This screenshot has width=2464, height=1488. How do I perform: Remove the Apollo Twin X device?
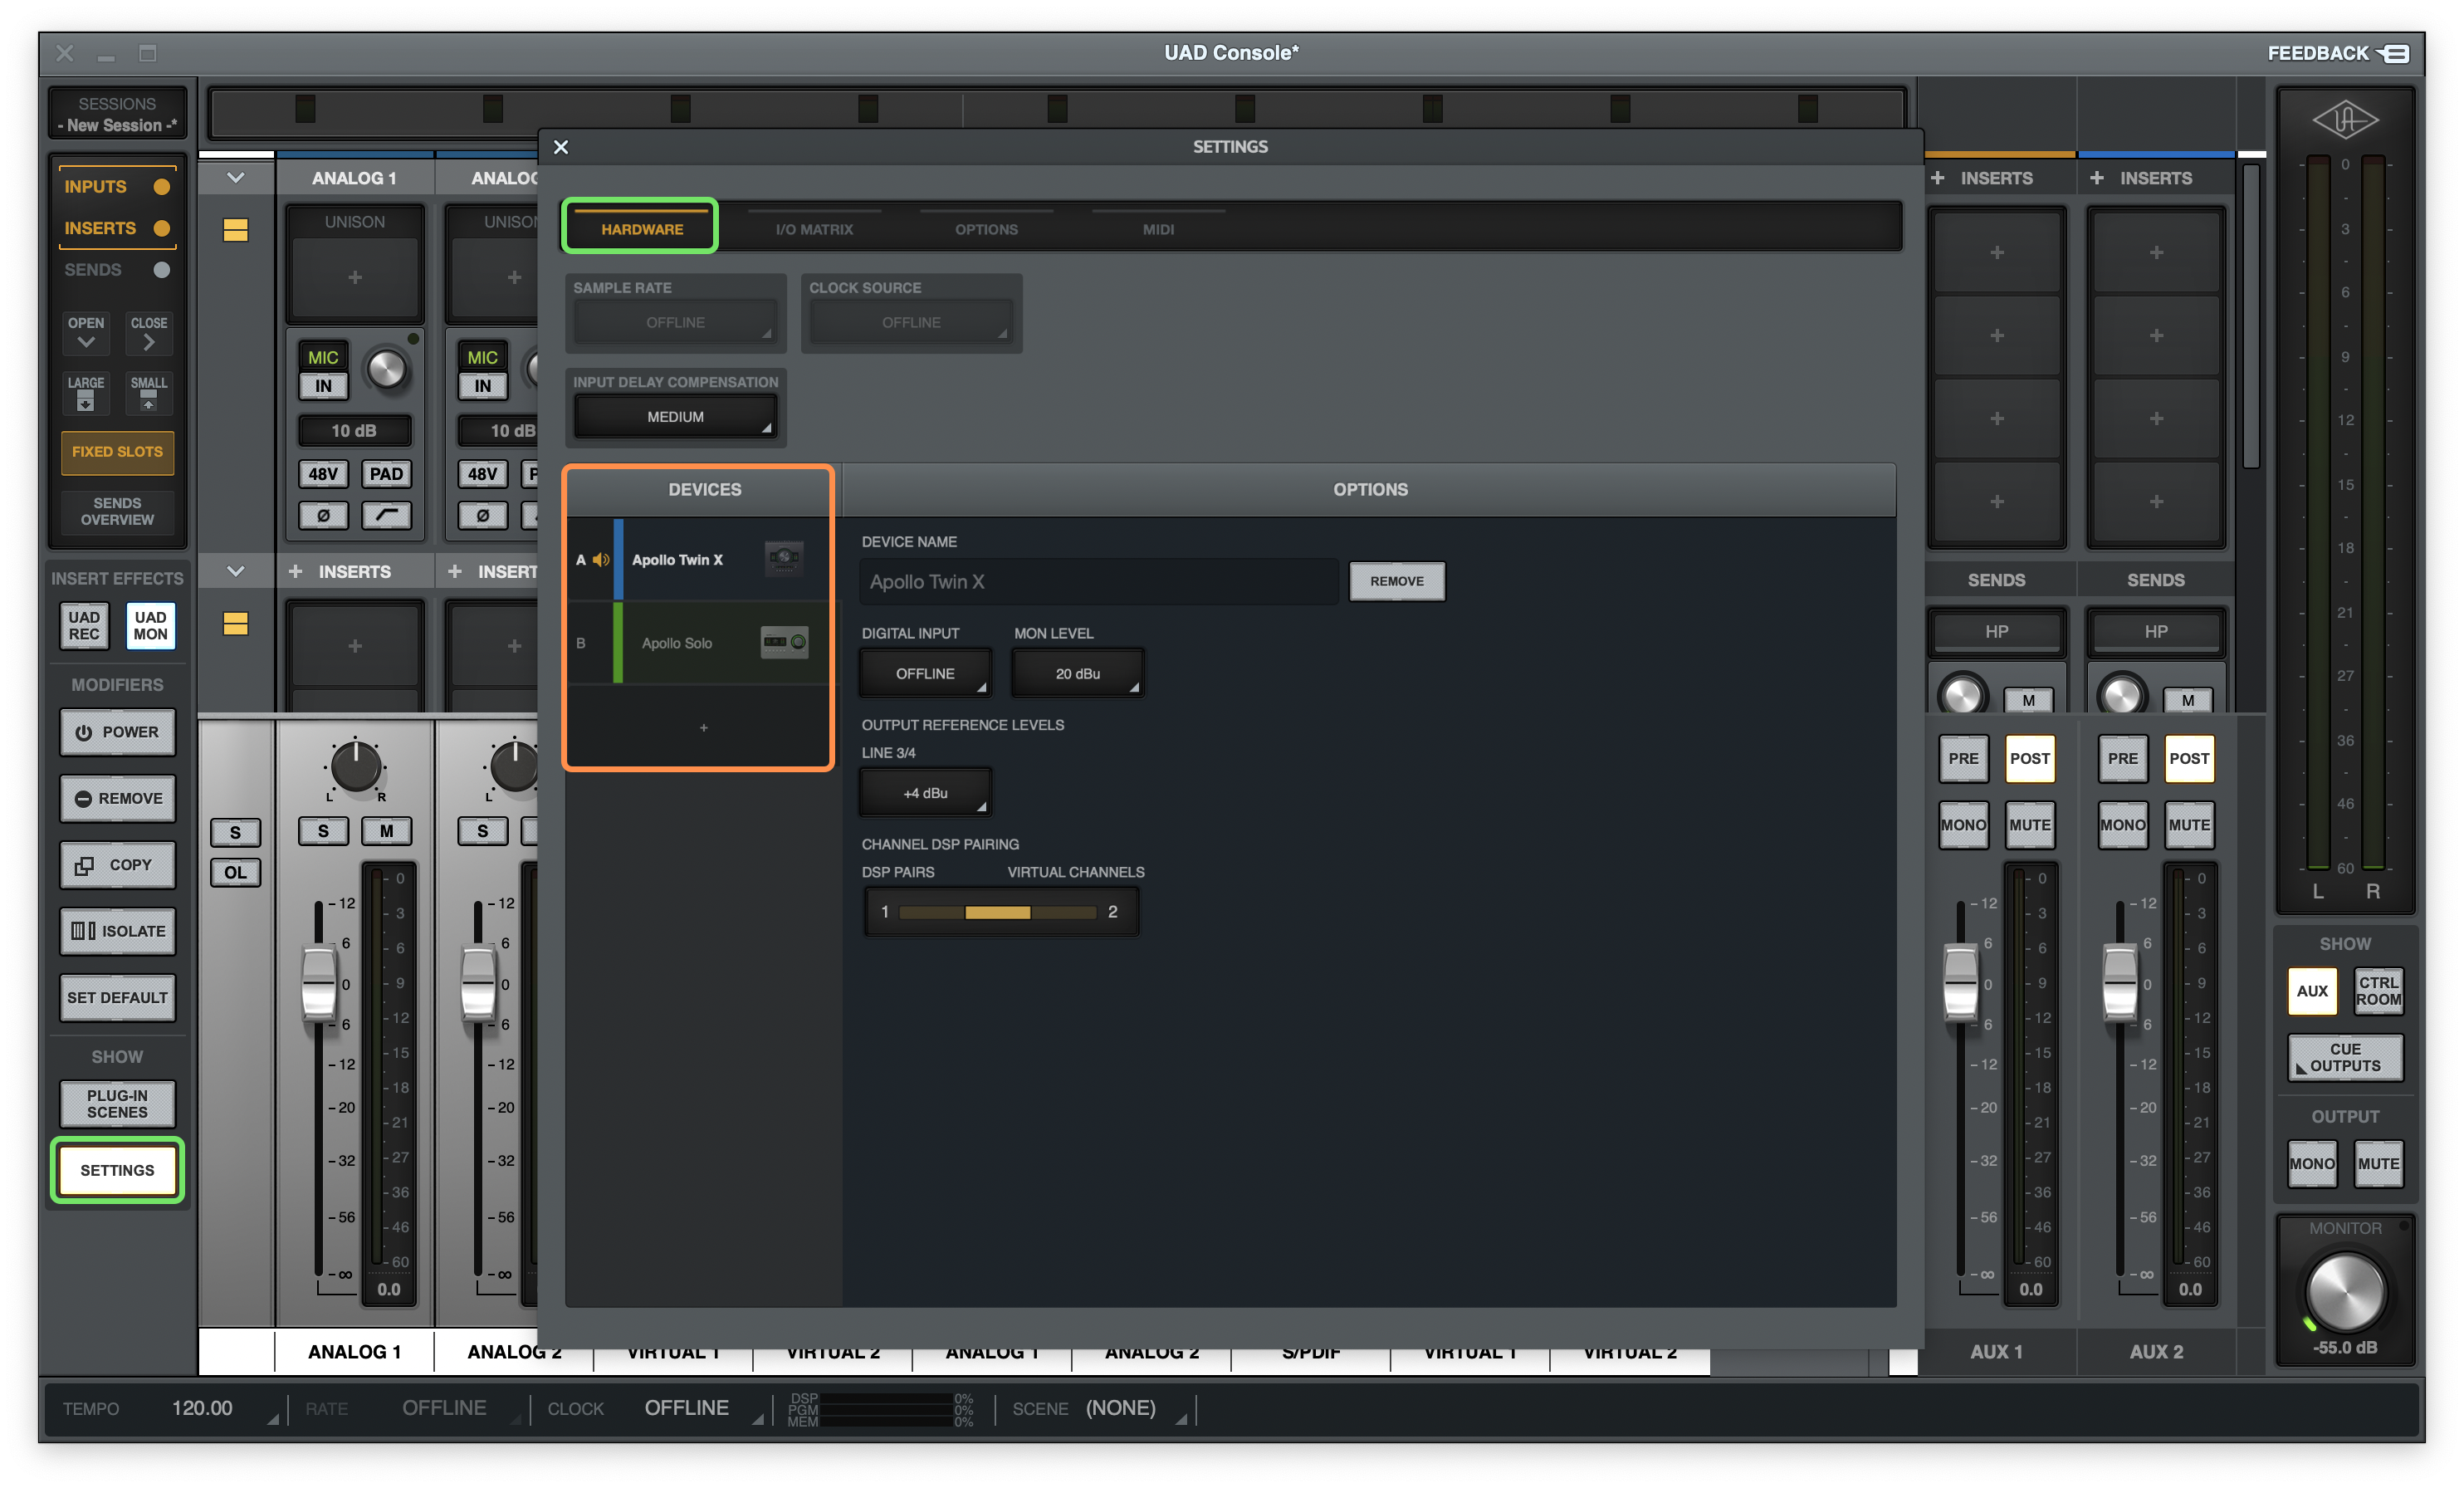(1396, 581)
